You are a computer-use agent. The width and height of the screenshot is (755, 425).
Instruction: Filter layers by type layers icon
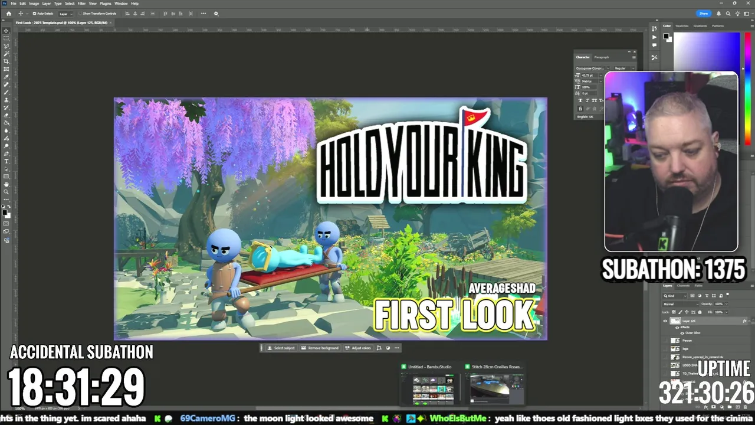point(707,296)
